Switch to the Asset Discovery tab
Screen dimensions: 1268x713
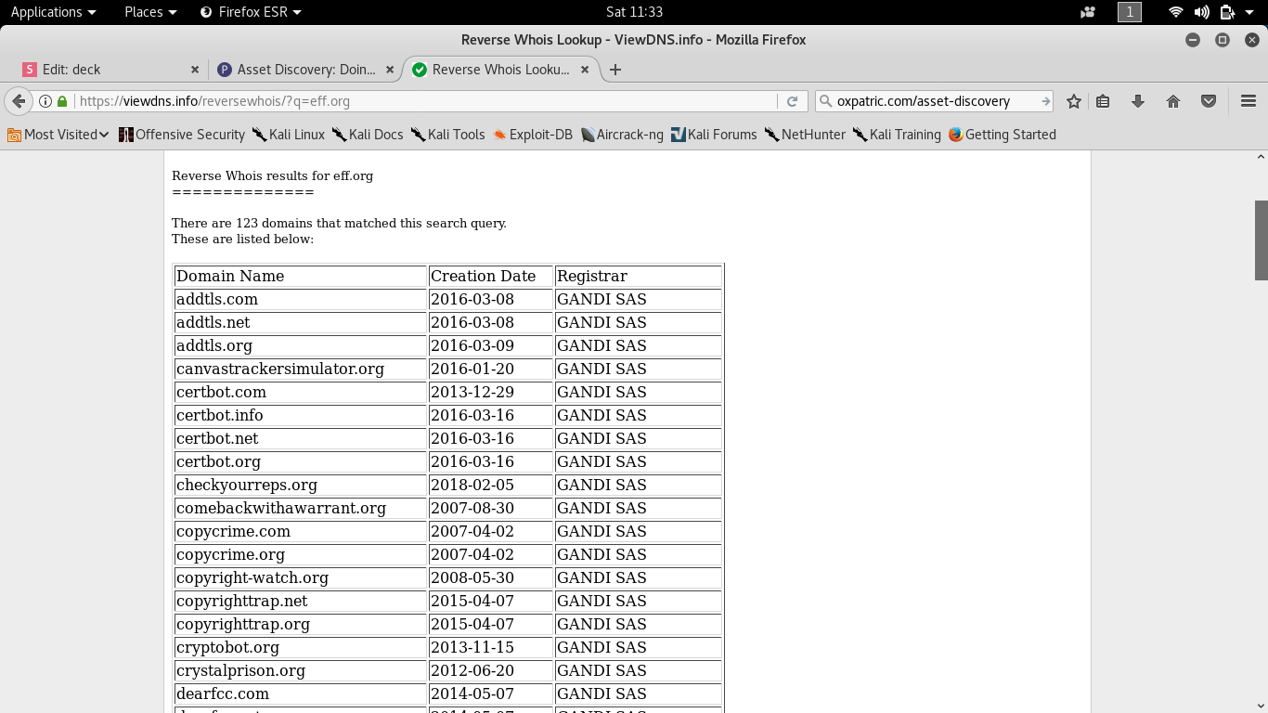(304, 70)
